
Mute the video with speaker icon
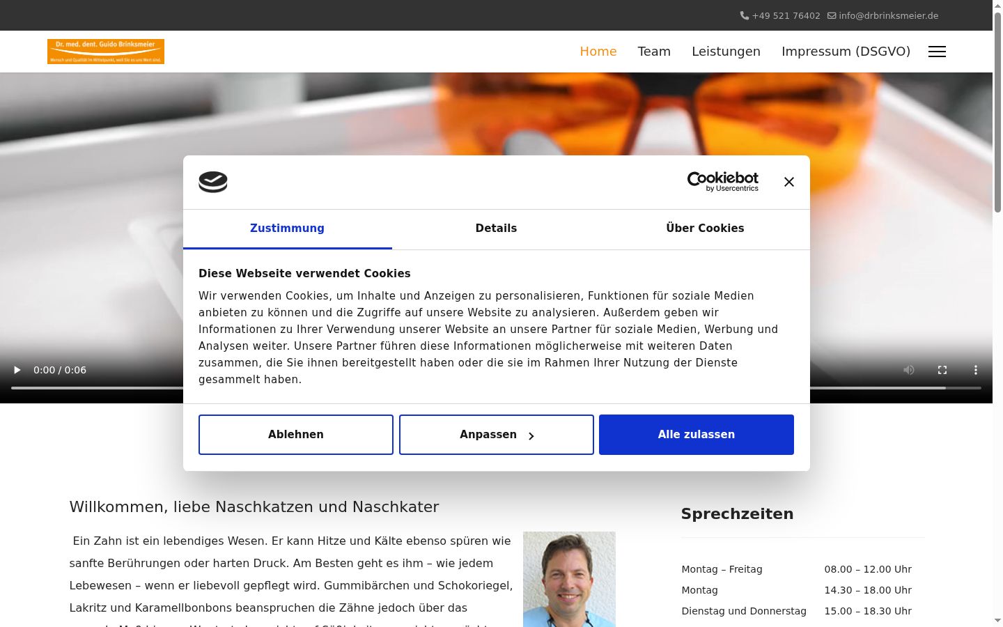[909, 370]
